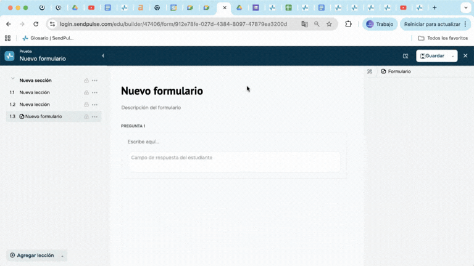Toggle the lock icon on 1.3 Nuevo formulario
This screenshot has width=474, height=266.
tap(86, 116)
